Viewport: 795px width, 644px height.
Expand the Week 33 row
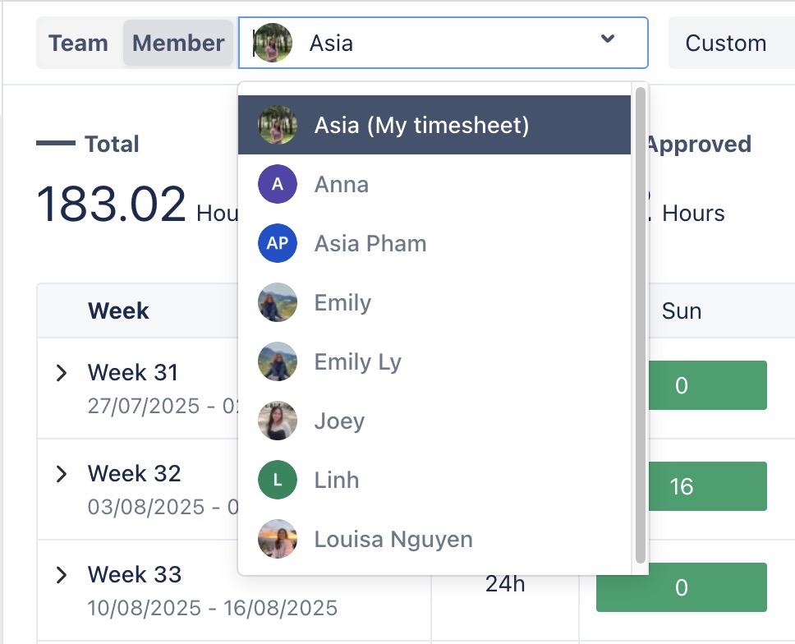click(61, 575)
